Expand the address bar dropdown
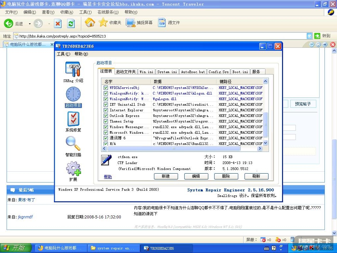Screen dimensions: 337x253 coord(309,36)
